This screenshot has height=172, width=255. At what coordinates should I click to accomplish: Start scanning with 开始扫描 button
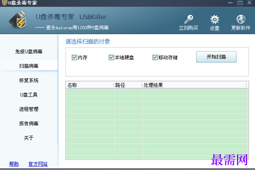tap(216, 57)
